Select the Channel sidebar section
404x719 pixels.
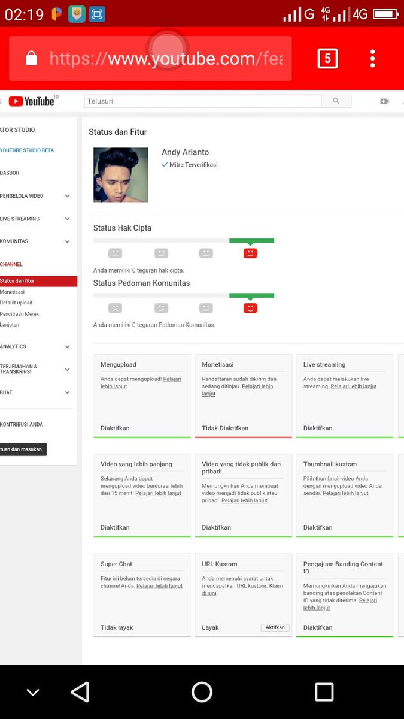[x=11, y=264]
